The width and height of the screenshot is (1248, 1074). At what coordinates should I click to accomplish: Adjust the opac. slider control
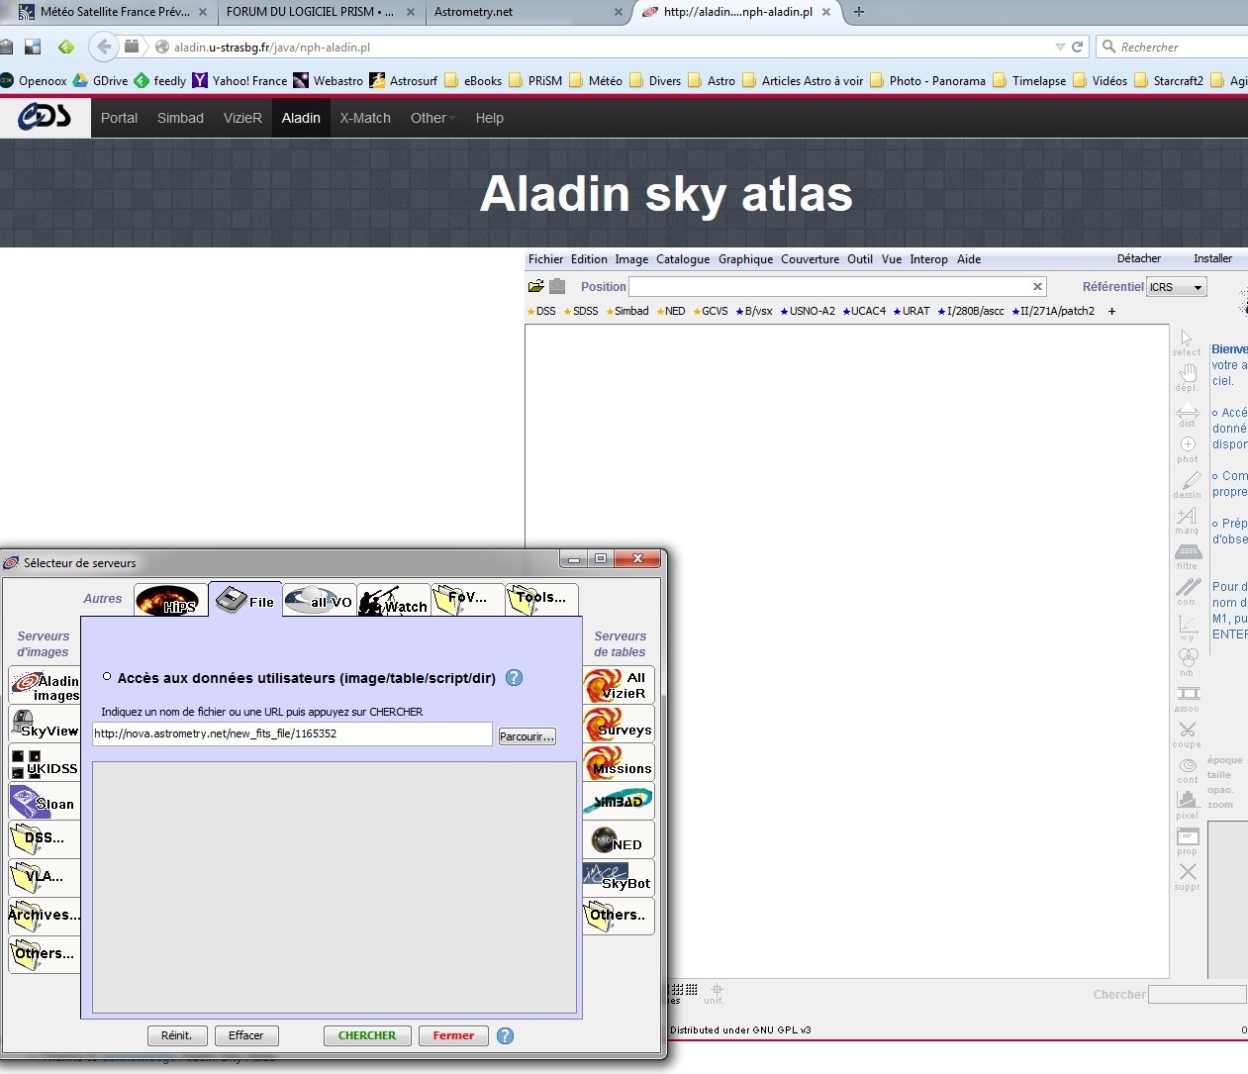point(1220,789)
